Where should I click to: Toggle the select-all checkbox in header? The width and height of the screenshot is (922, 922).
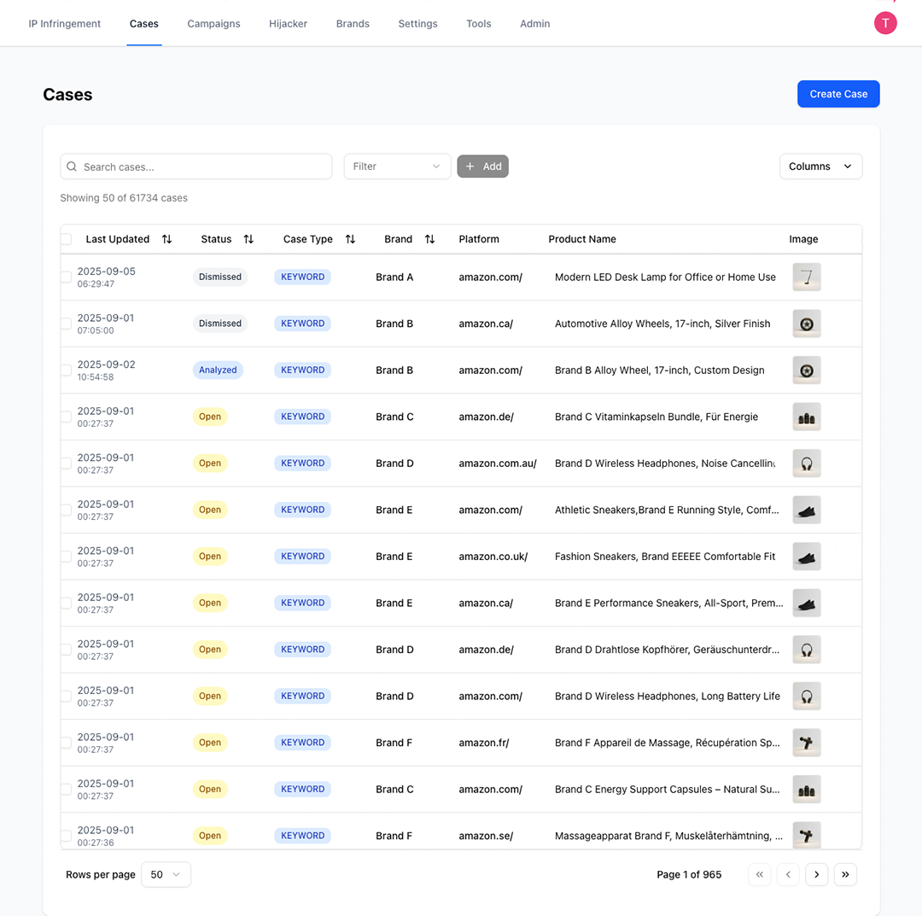pos(67,239)
